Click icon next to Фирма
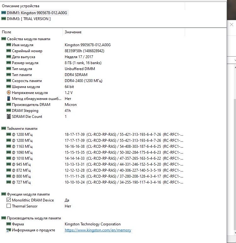Image resolution: width=236 pixels, height=243 pixels. pyautogui.click(x=9, y=224)
